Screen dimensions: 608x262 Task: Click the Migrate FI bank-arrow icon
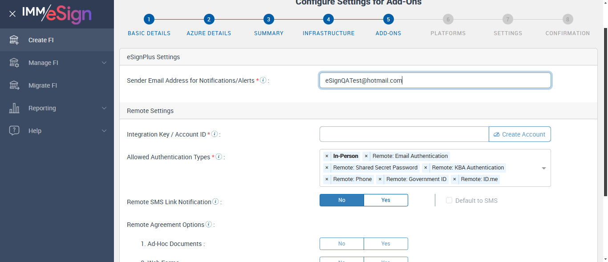pos(14,85)
